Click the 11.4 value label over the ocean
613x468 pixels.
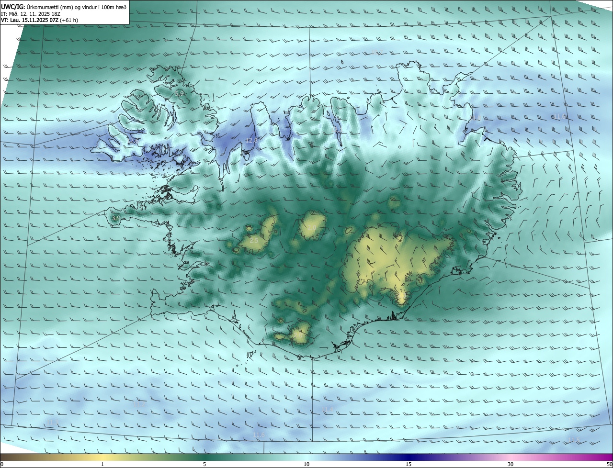328,409
